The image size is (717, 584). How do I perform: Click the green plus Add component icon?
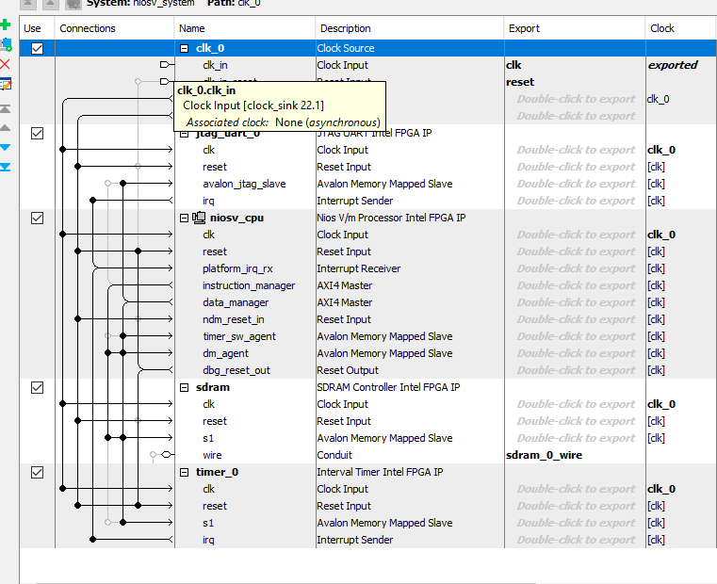6,25
